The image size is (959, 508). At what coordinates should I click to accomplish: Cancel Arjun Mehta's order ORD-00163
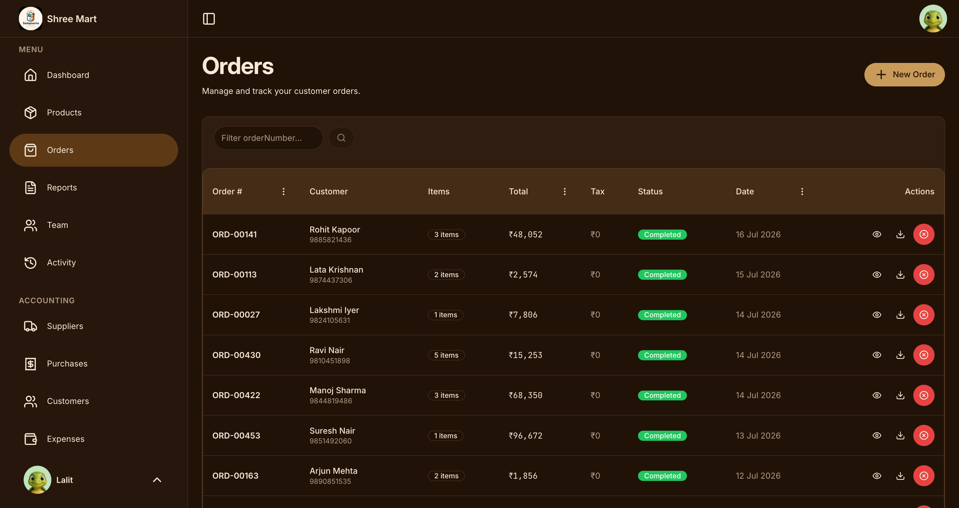click(924, 476)
